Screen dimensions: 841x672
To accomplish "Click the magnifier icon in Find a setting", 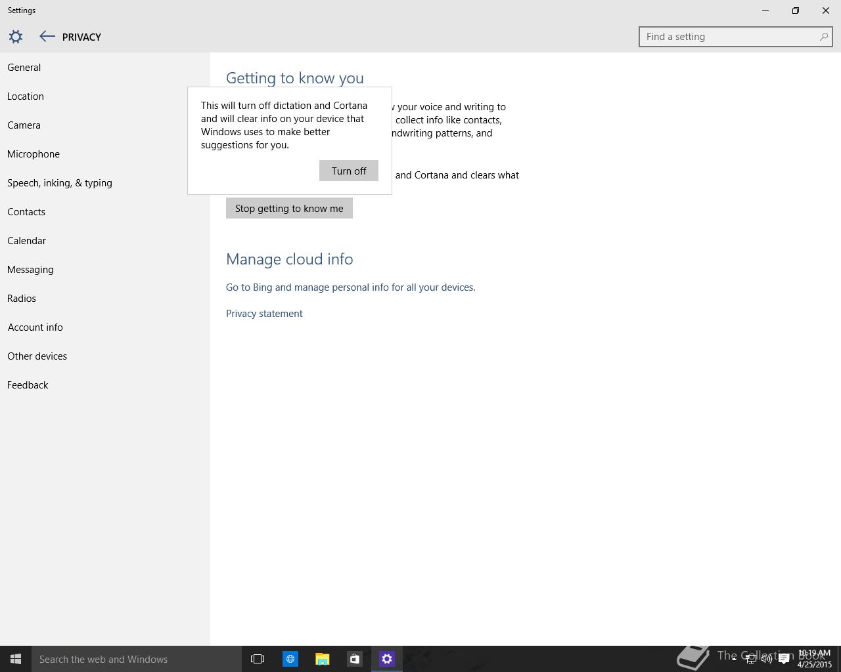I will 823,37.
